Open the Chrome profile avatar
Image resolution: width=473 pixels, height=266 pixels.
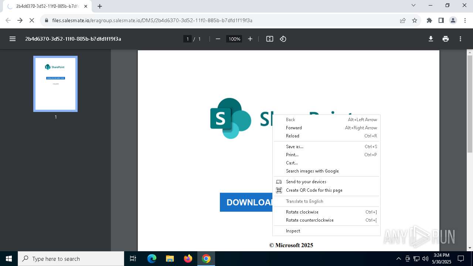(453, 20)
